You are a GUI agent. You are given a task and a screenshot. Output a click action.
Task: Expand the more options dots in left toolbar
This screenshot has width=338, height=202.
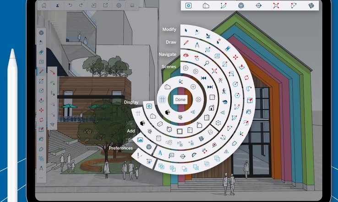(x=41, y=177)
